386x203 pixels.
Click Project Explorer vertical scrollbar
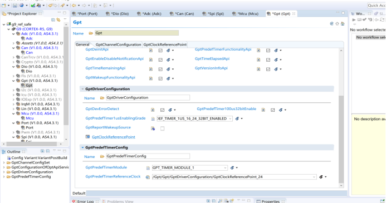click(x=66, y=76)
